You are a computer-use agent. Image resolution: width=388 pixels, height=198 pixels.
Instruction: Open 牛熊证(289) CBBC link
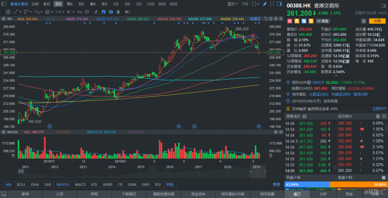point(341,94)
